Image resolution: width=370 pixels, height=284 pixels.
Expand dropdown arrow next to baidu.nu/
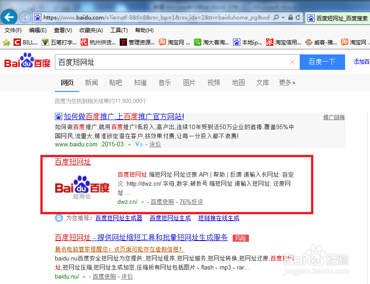click(84, 277)
